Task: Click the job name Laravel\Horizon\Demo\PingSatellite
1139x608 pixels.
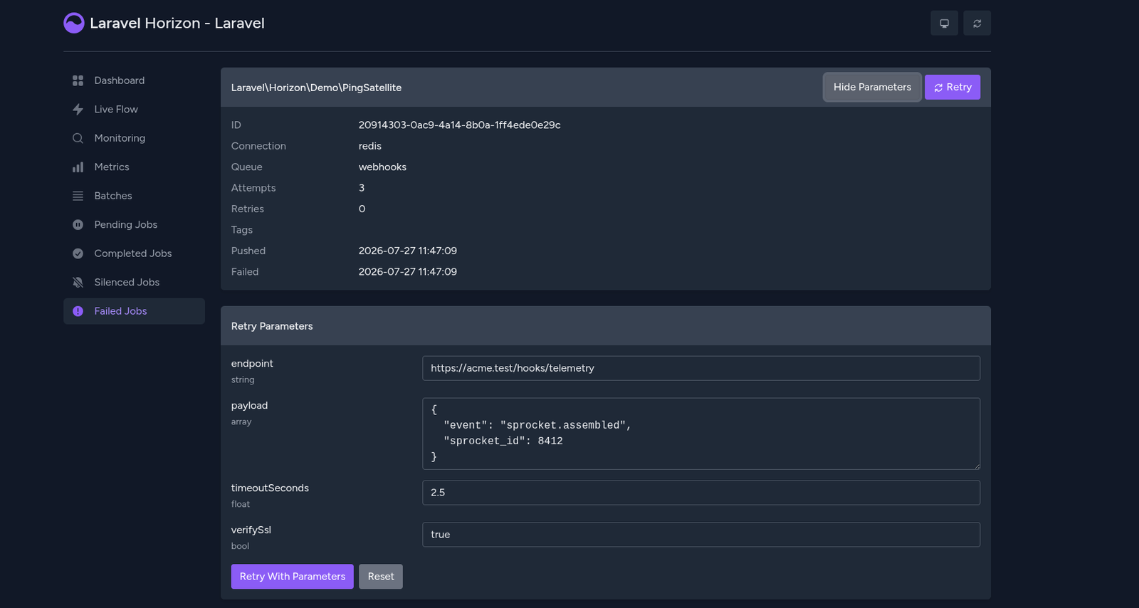Action: [316, 88]
